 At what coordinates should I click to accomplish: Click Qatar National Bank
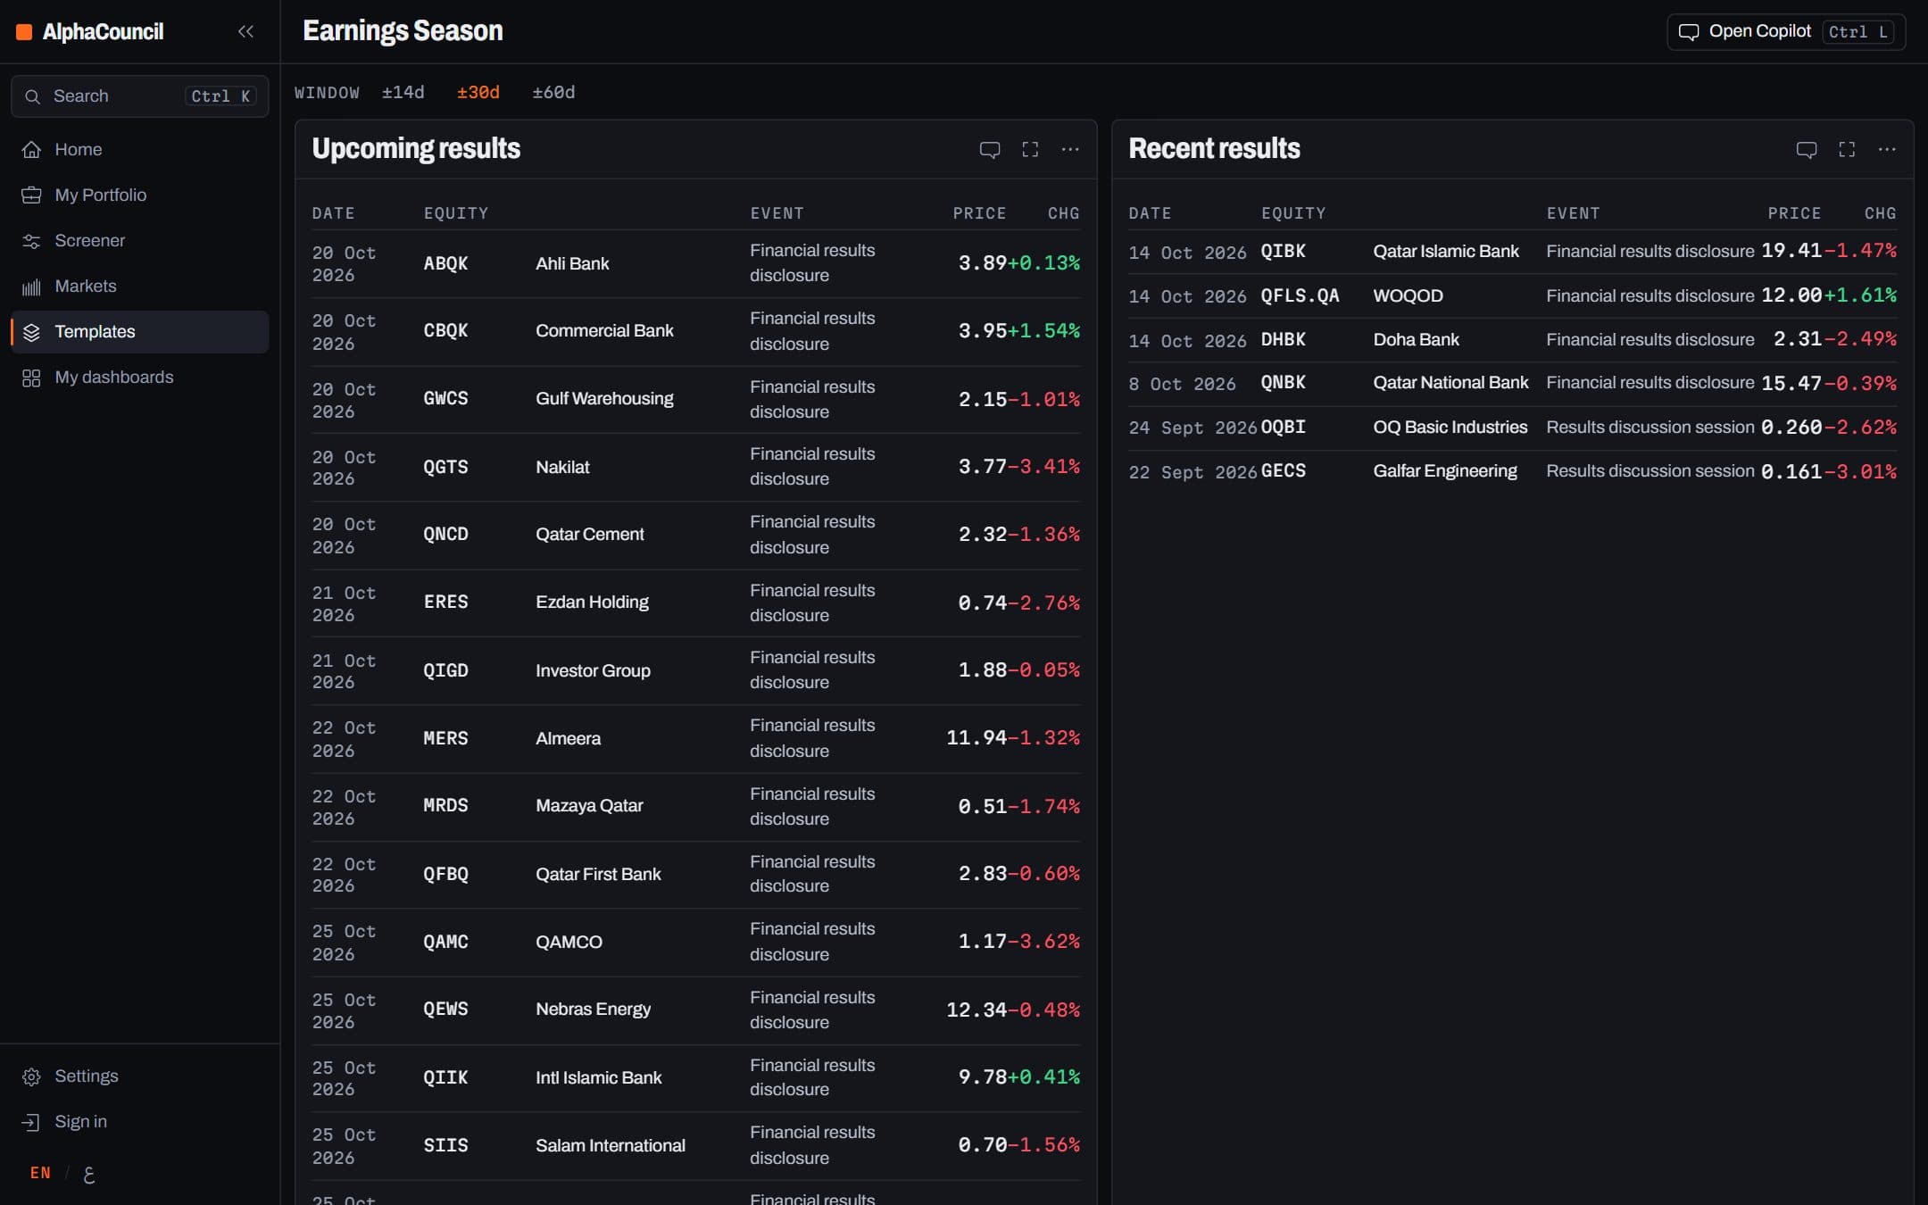click(x=1450, y=382)
